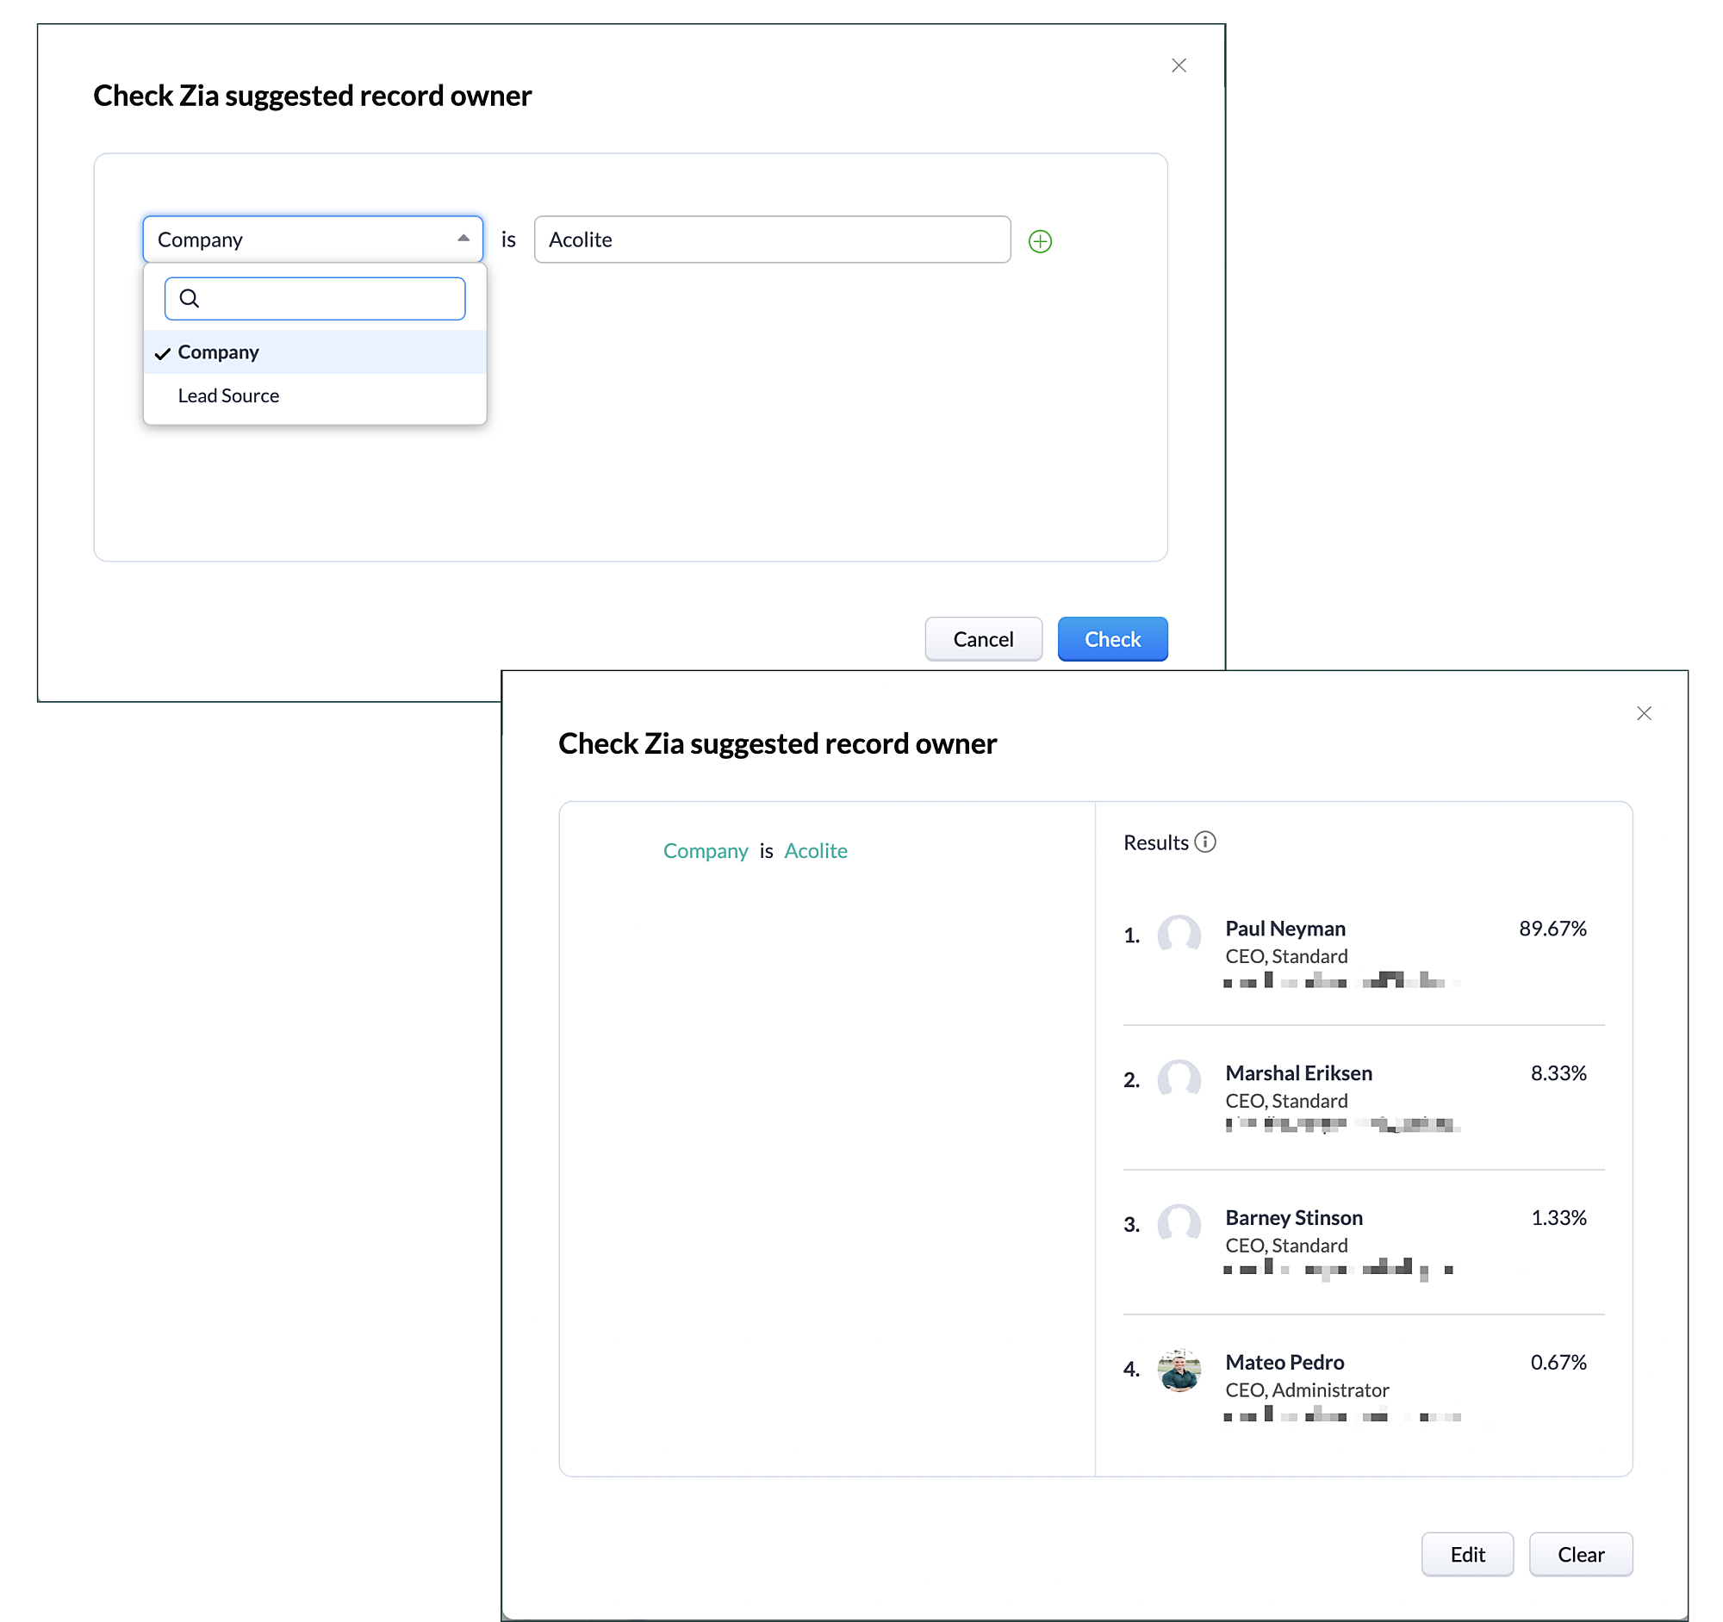Click the Paul Neyman result name
This screenshot has width=1723, height=1622.
[1284, 928]
